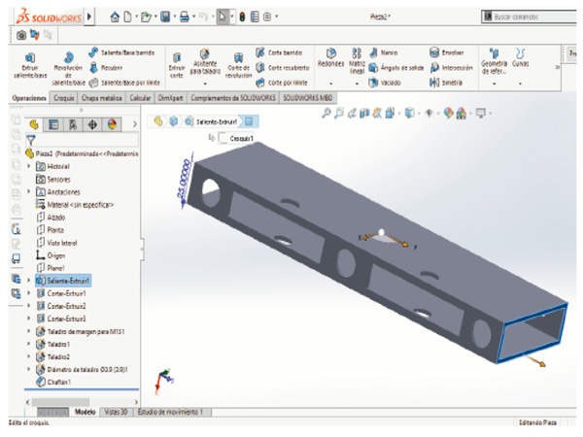Image resolution: width=583 pixels, height=437 pixels.
Task: Select Corte barrido tool
Action: pyautogui.click(x=279, y=52)
